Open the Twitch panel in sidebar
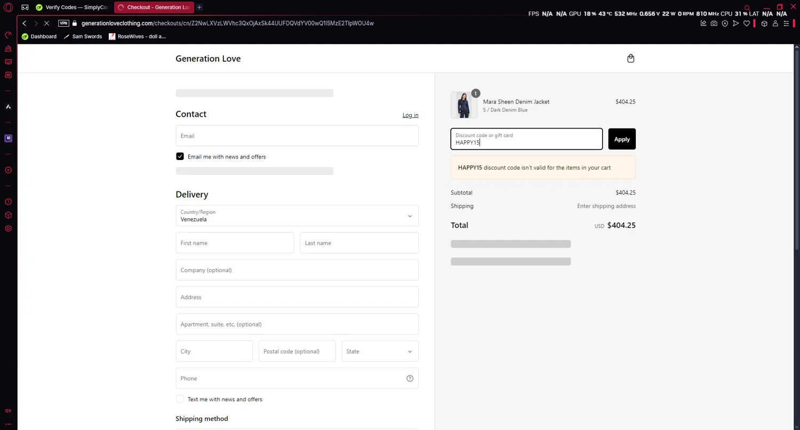 pos(8,138)
